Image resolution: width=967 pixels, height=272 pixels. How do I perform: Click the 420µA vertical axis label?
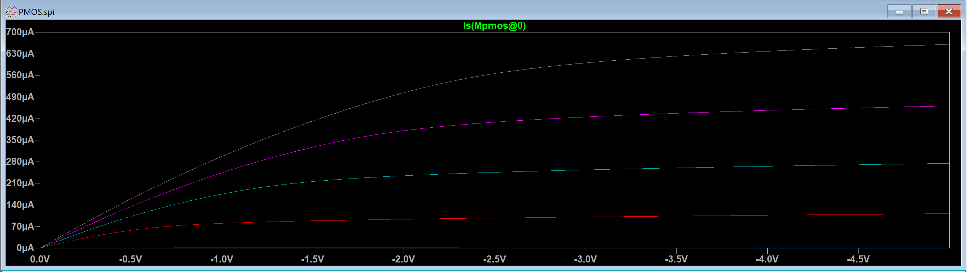pyautogui.click(x=20, y=119)
